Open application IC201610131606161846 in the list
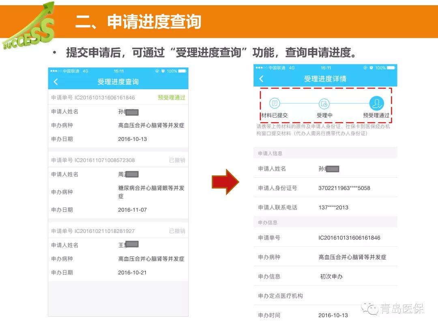This screenshot has width=438, height=328. click(93, 98)
